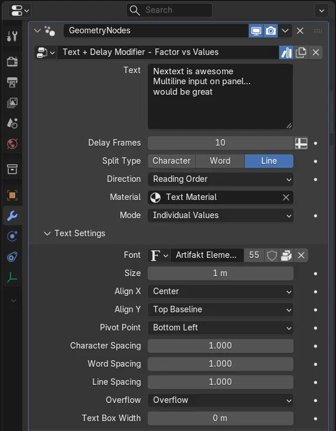336x431 pixels.
Task: Open the Scene properties tab
Action: [x=12, y=123]
